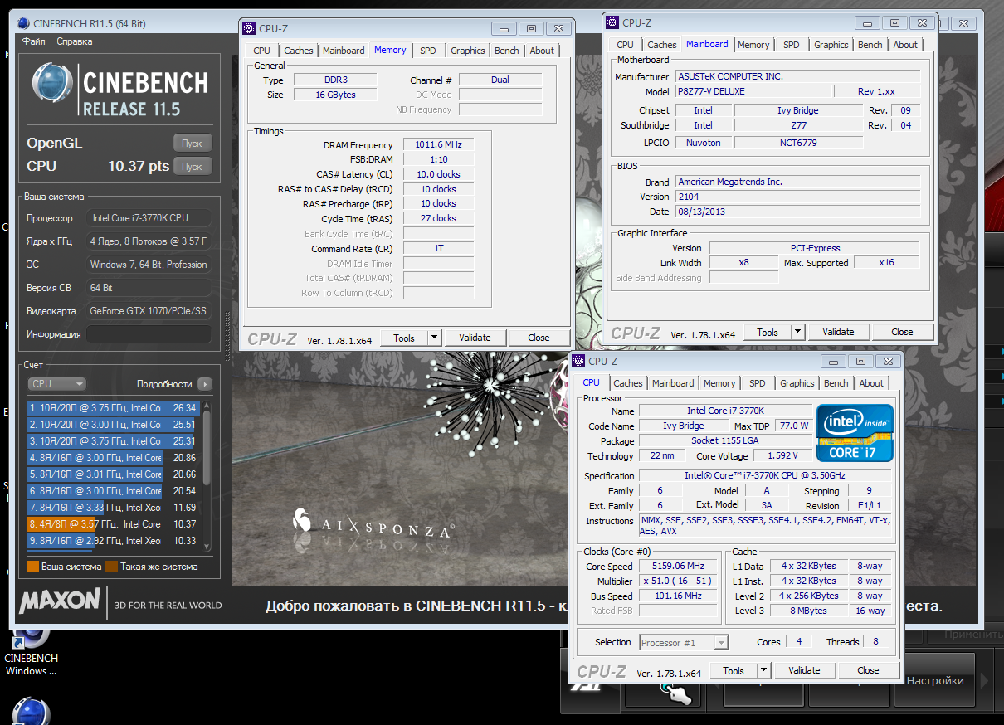Click Close in CPU CPU-Z window
1004x725 pixels.
tap(868, 670)
